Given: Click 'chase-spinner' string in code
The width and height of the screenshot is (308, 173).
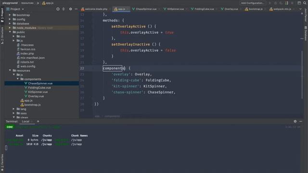Looking at the screenshot, I should 127,92.
